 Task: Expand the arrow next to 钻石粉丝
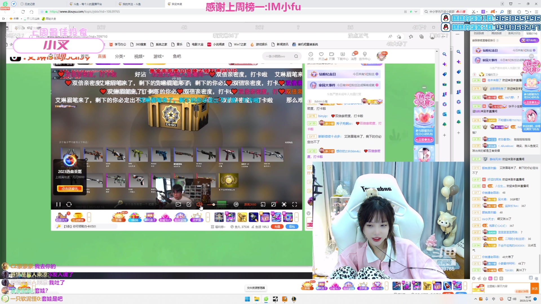(387, 286)
